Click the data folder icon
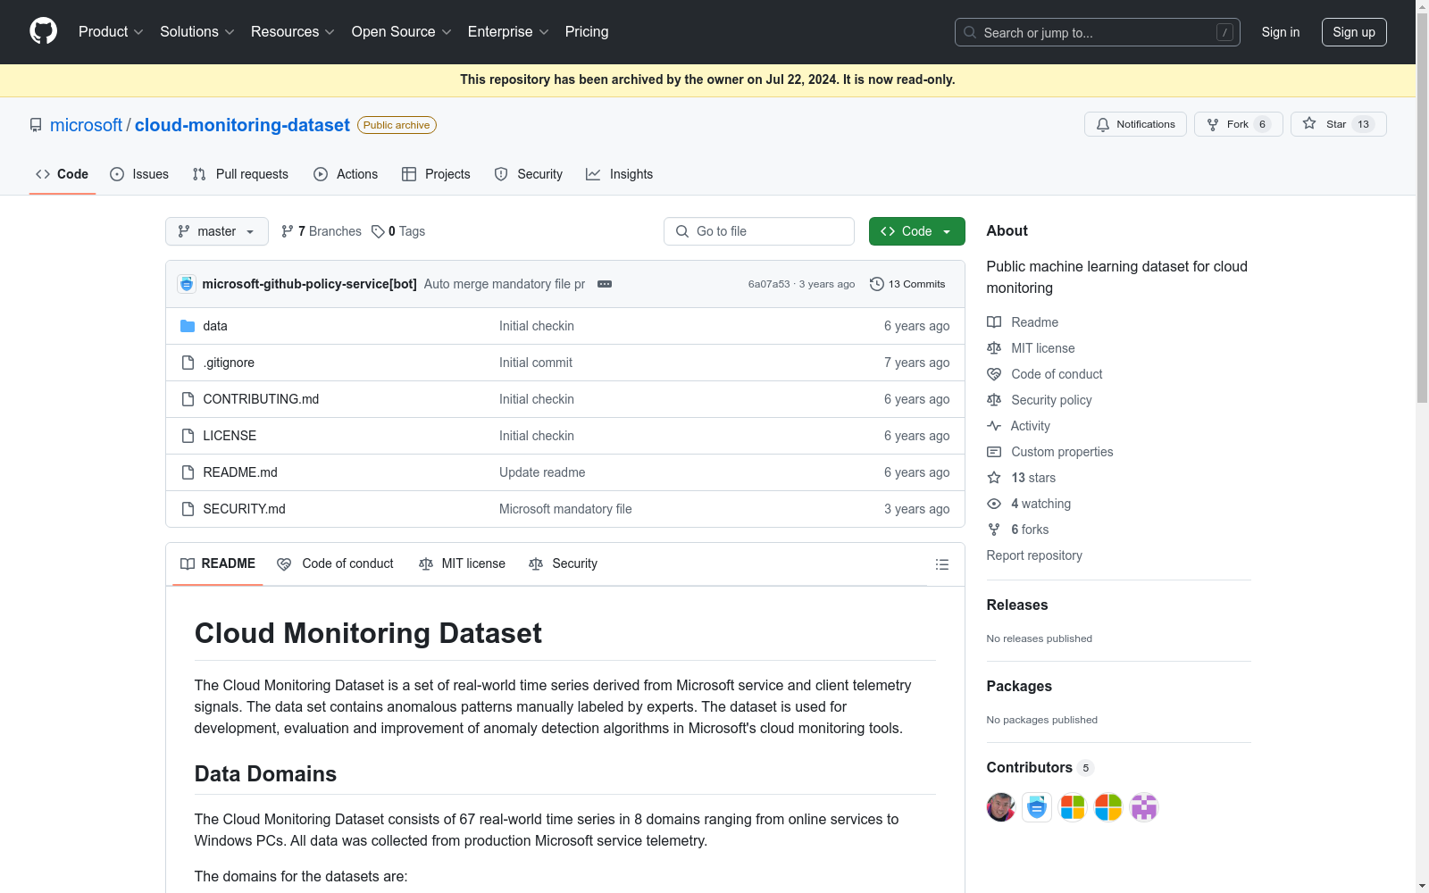This screenshot has height=893, width=1429. point(188,326)
